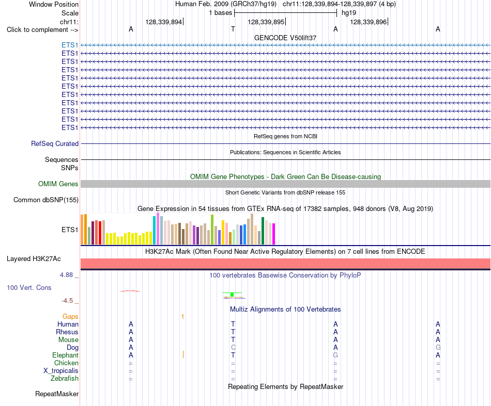Click the lime green bar in GTEx chart

[212, 230]
